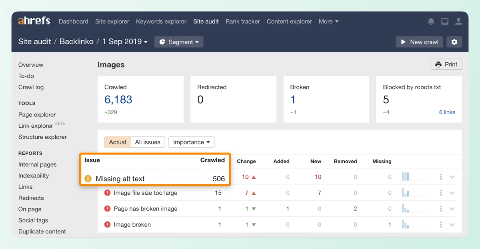Click history bar chart for Missing alt text
The image size is (480, 249).
pos(406,177)
